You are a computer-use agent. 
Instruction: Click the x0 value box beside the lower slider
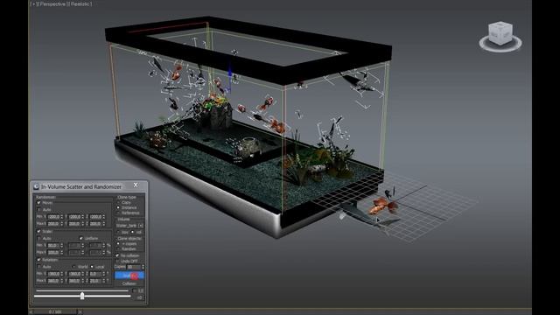140,297
